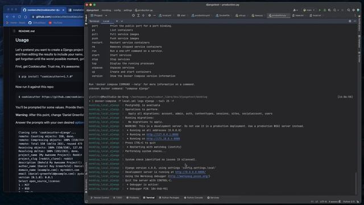Reload the GitHub page in browser

coord(19,17)
